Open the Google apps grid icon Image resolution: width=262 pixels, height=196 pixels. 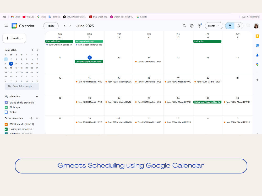(248, 26)
